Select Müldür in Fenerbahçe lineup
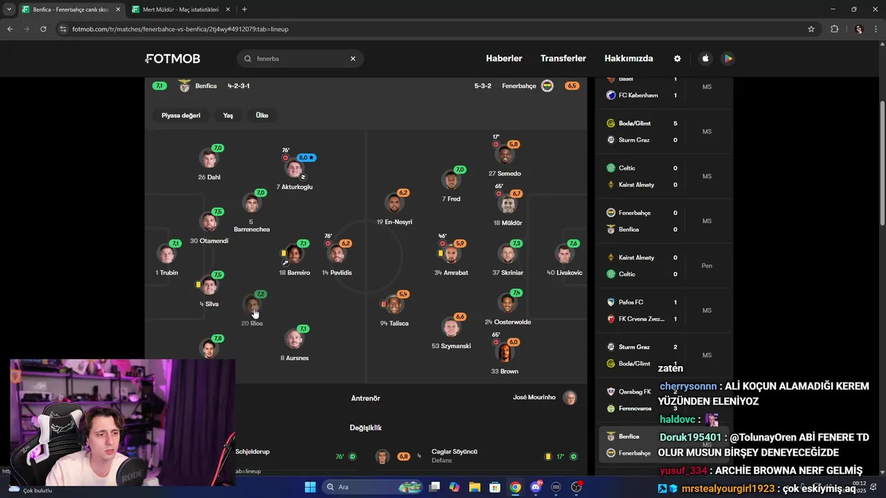 [508, 206]
